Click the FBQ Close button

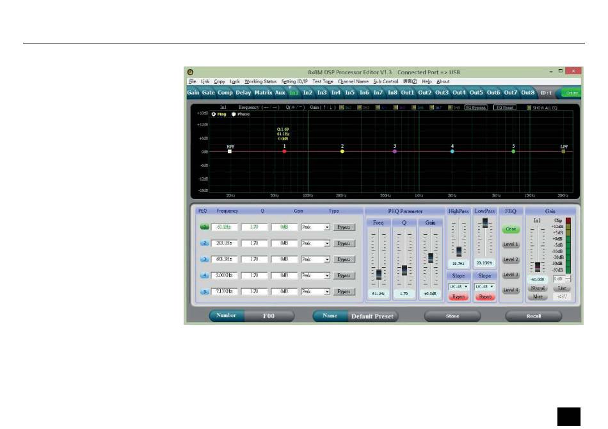click(511, 229)
